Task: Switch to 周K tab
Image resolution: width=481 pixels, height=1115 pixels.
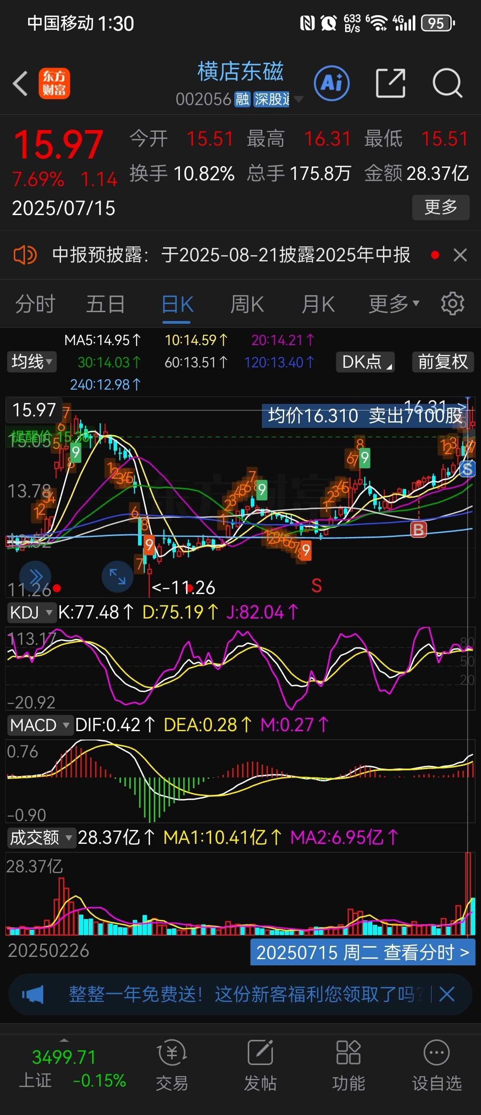Action: point(247,304)
